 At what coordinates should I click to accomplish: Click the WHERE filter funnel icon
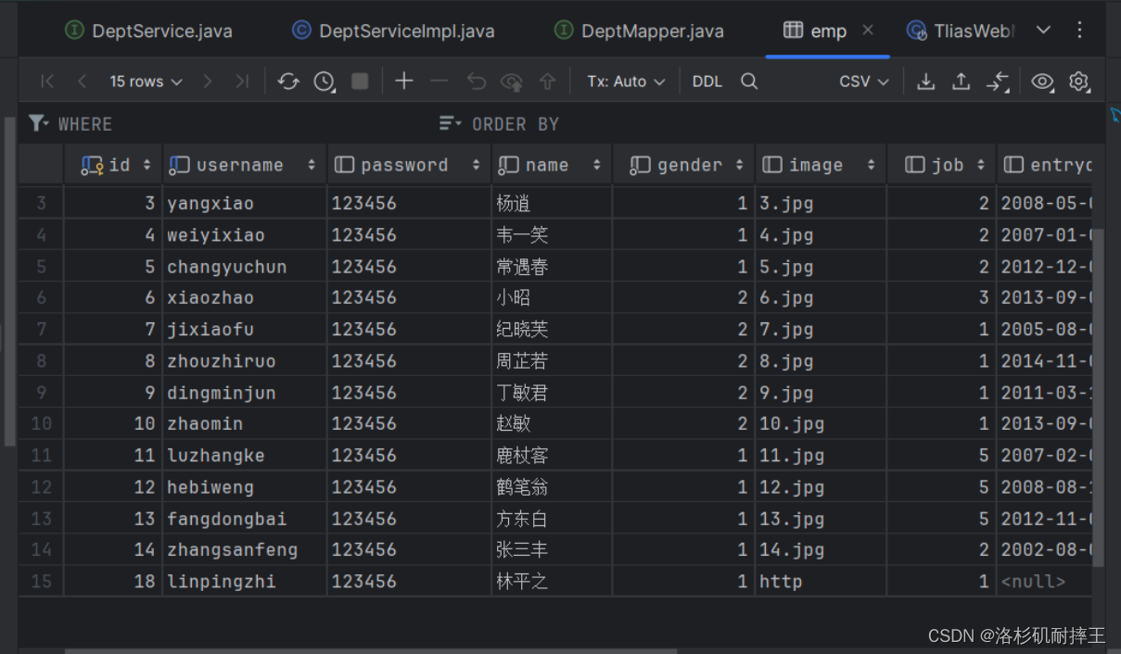click(38, 123)
